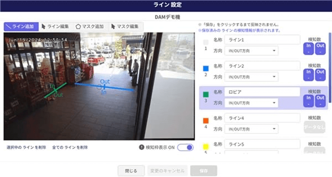The image size is (332, 177).
Task: Click the info icon beside 検知枠表示
Action: pos(141,147)
